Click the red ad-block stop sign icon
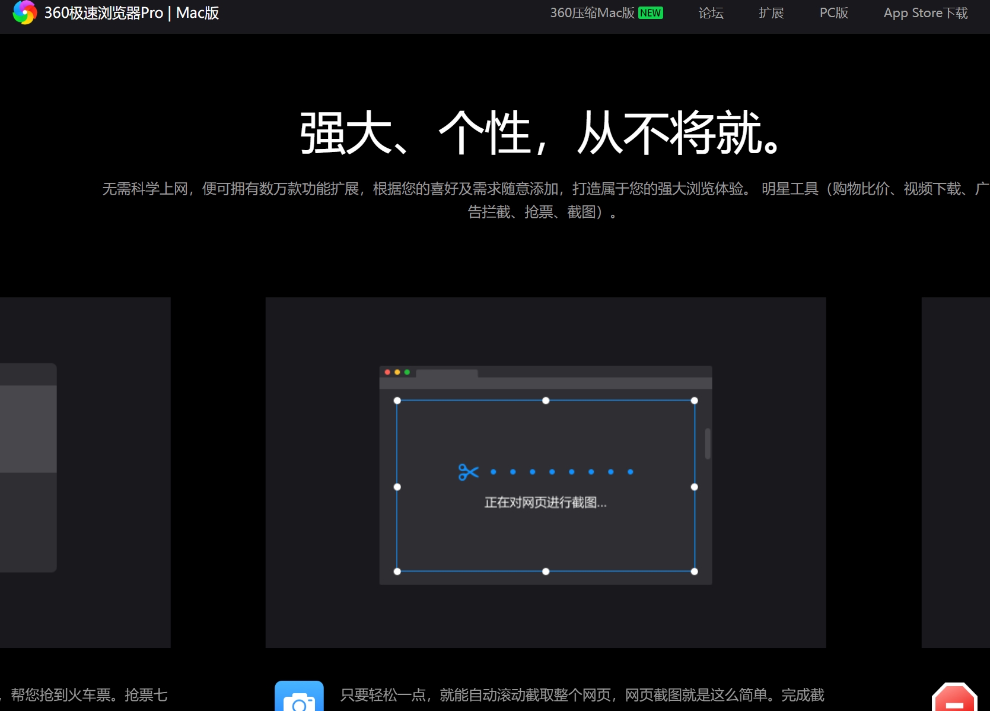990x711 pixels. 954,699
